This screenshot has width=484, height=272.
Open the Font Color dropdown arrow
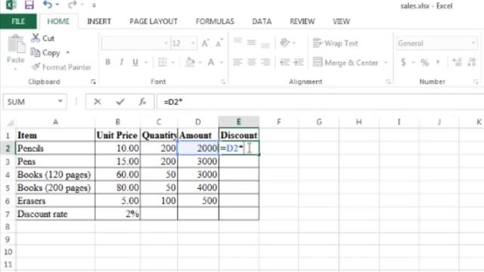222,63
